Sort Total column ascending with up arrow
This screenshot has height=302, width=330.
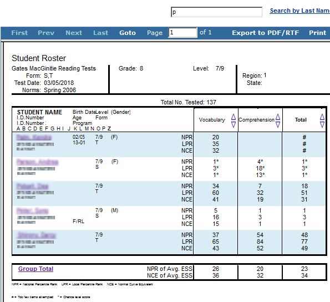[x=322, y=117]
